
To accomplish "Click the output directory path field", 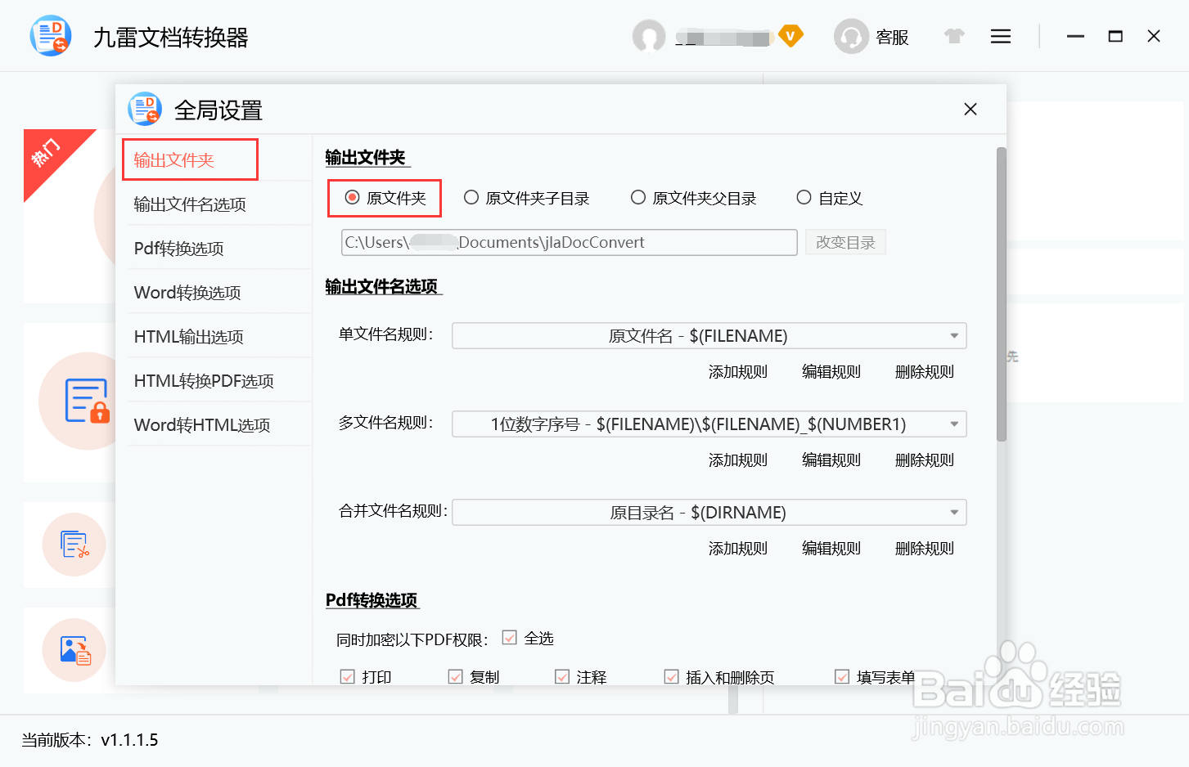I will pos(570,243).
